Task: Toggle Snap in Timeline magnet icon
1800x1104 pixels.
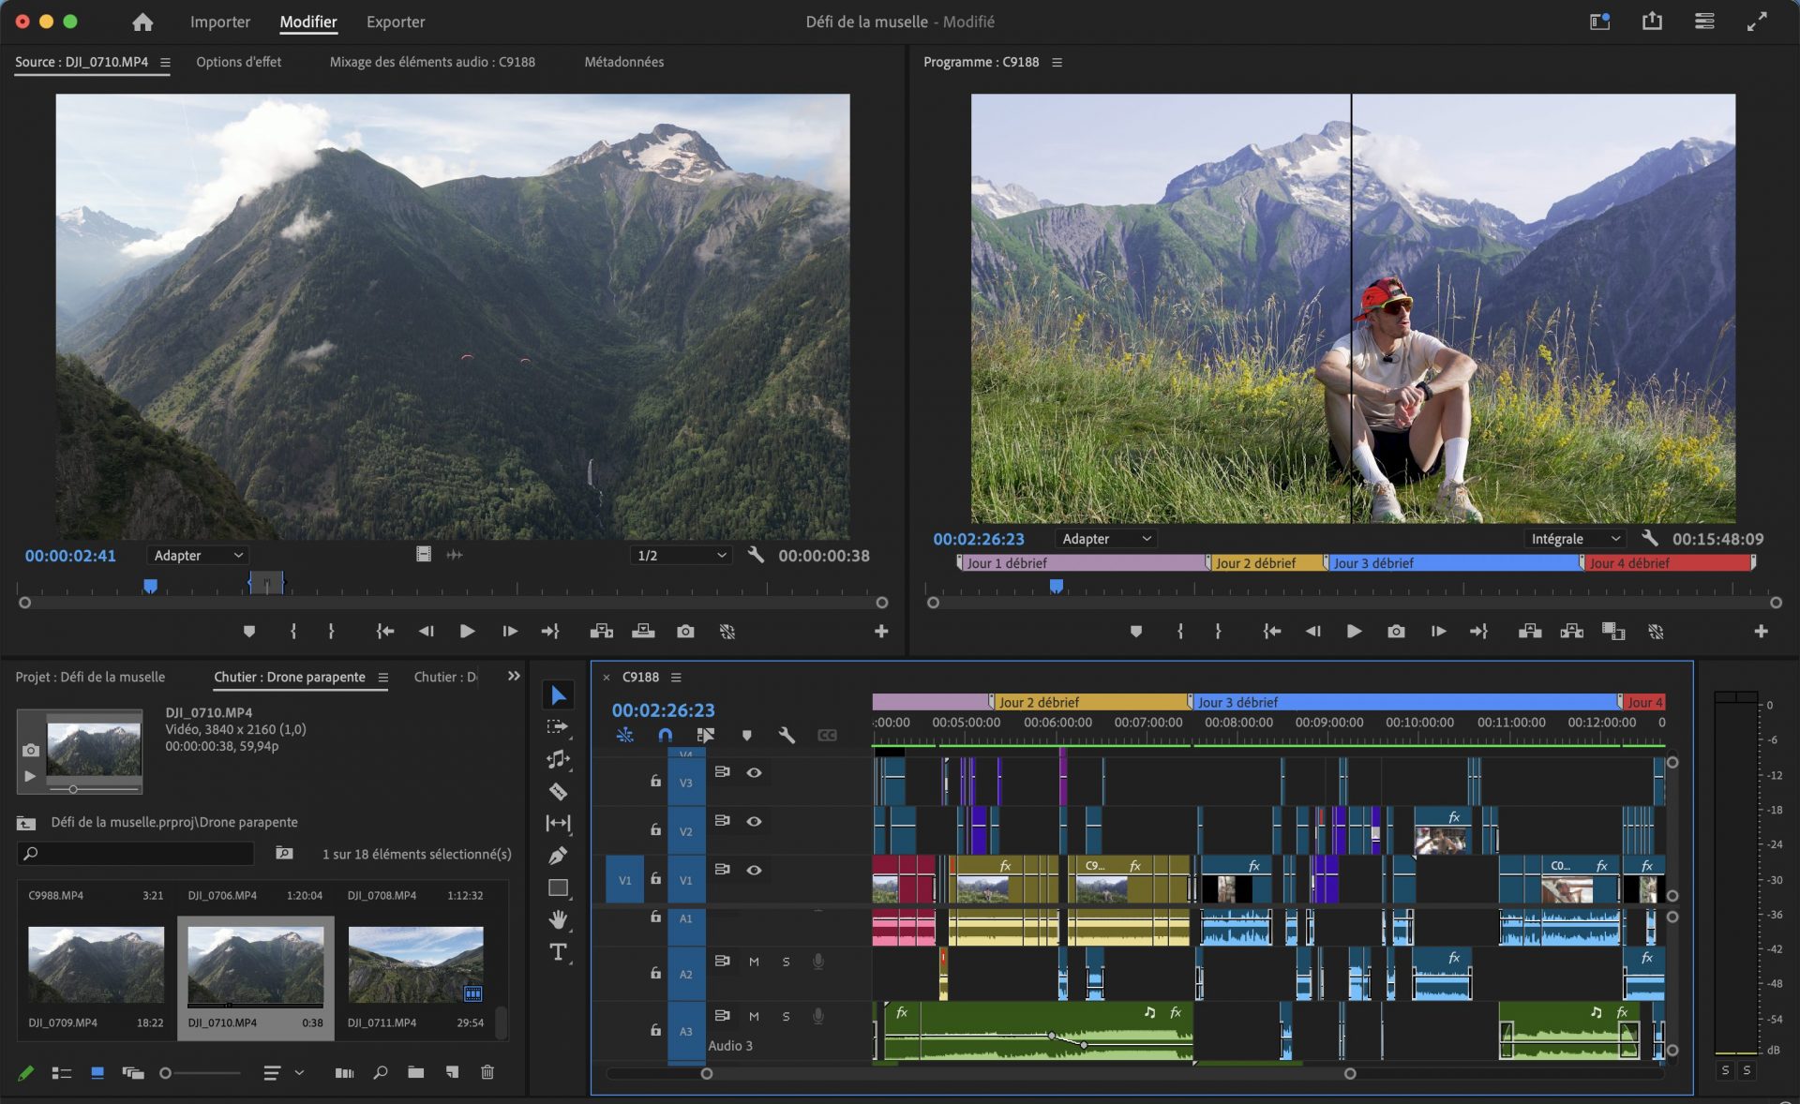Action: [665, 736]
